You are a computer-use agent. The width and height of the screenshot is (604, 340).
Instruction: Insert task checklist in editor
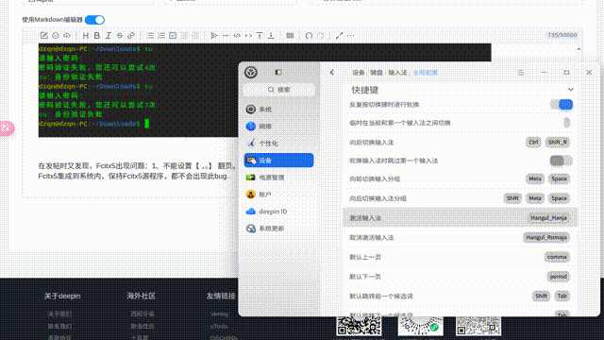click(x=173, y=36)
